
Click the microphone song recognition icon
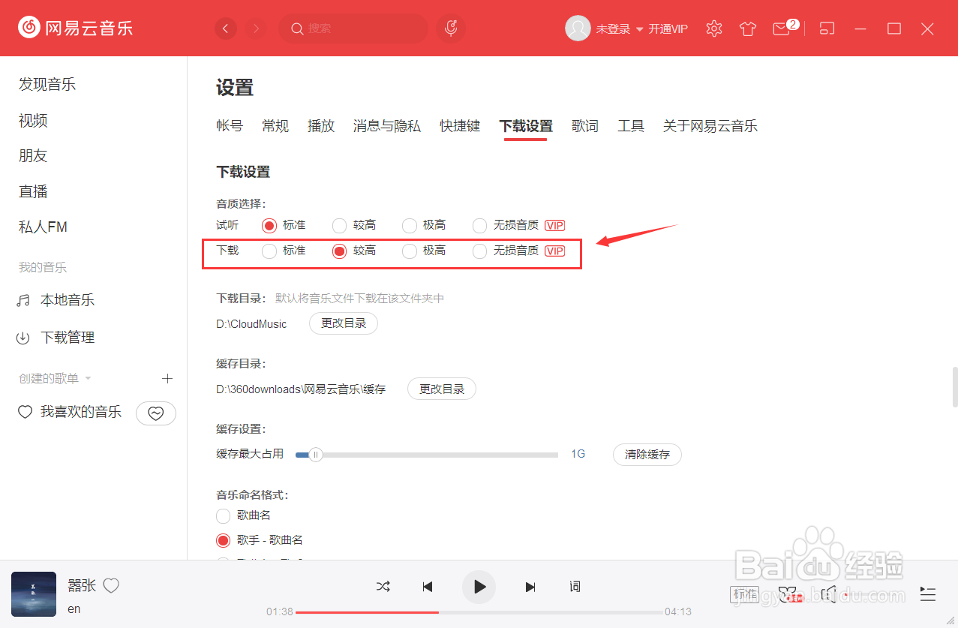pos(451,29)
